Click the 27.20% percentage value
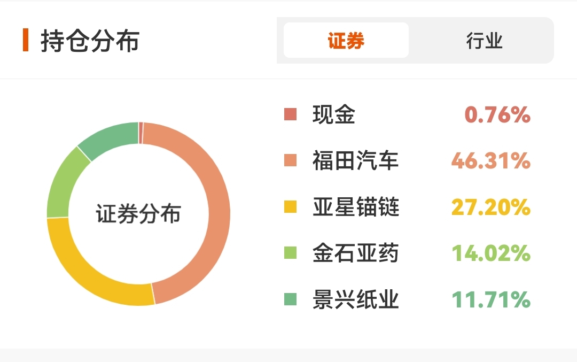 pos(490,207)
